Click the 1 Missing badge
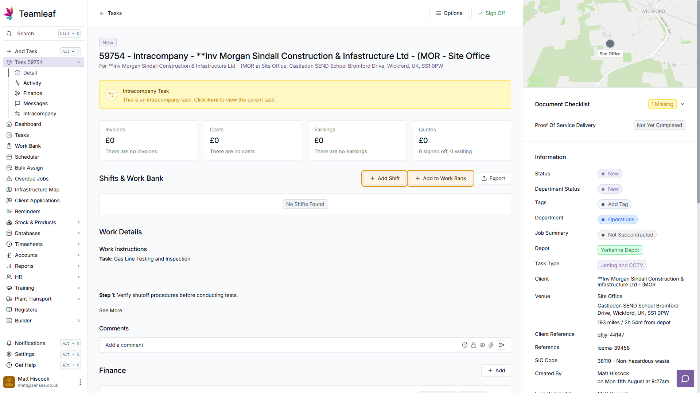This screenshot has height=393, width=700. 662,104
